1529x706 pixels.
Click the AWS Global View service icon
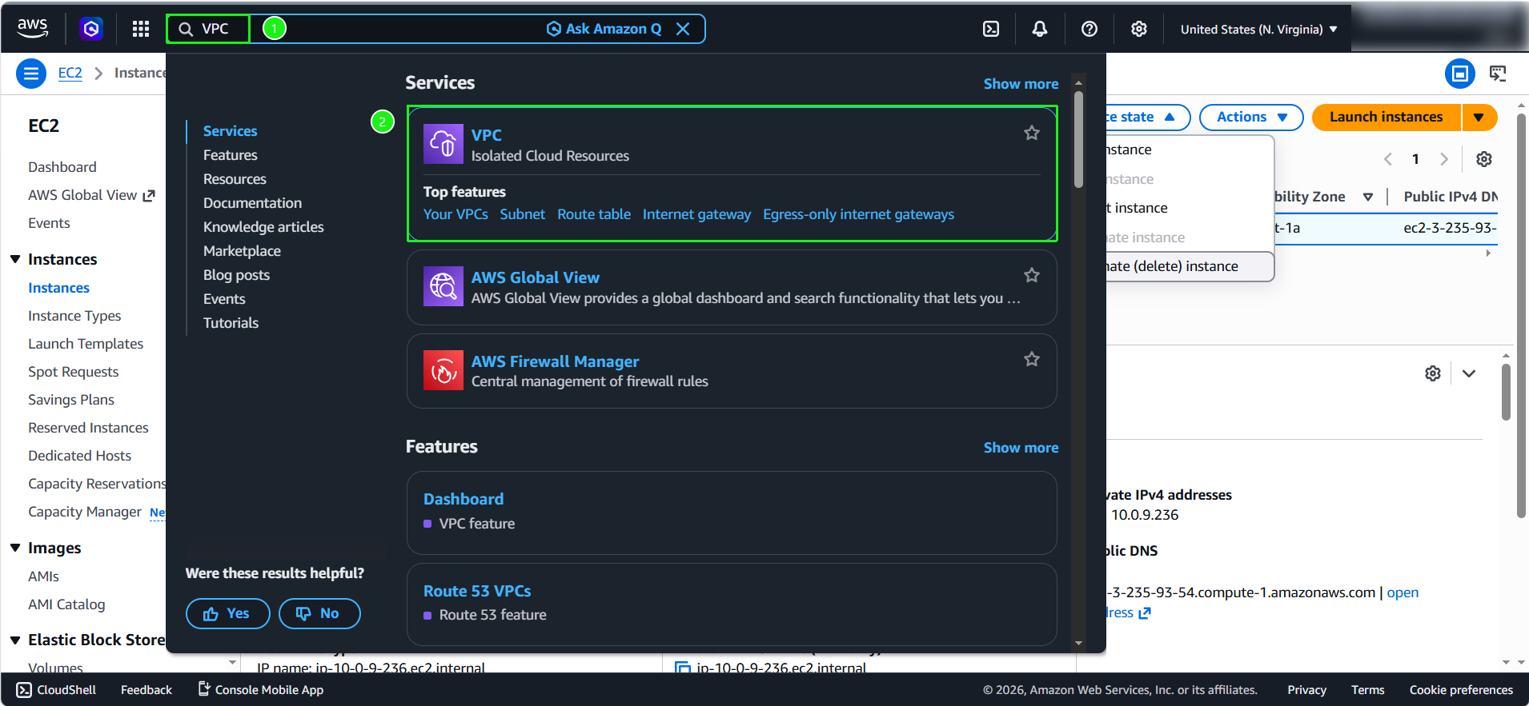[443, 286]
